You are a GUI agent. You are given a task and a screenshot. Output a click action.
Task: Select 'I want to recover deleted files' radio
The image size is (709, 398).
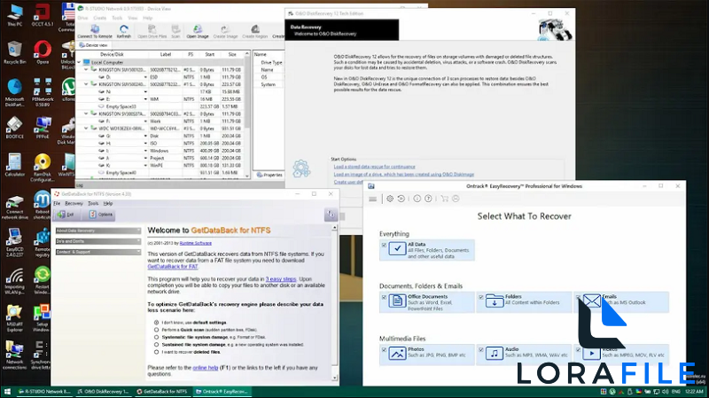point(157,352)
